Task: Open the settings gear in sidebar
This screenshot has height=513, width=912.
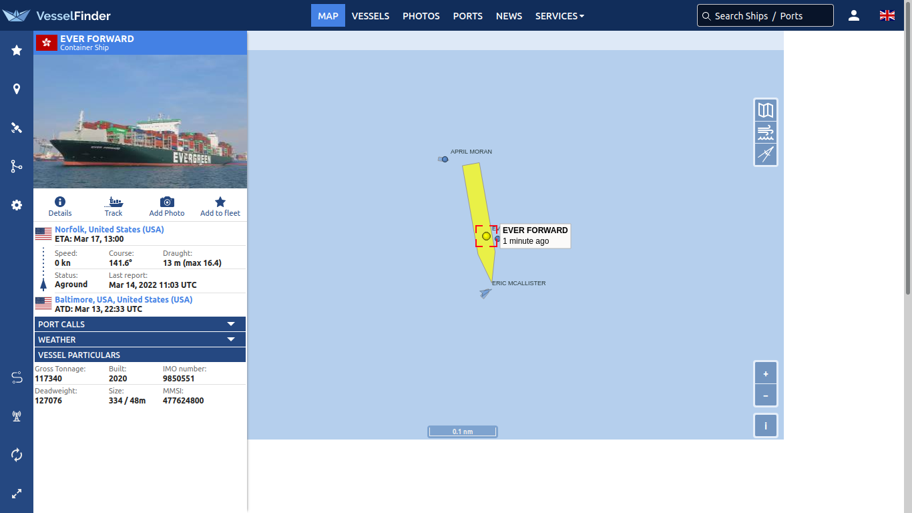Action: [17, 205]
